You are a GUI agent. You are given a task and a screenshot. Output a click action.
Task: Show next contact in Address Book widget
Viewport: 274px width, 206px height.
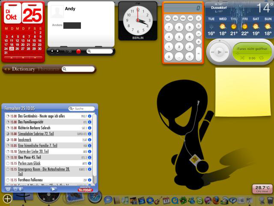click(57, 51)
